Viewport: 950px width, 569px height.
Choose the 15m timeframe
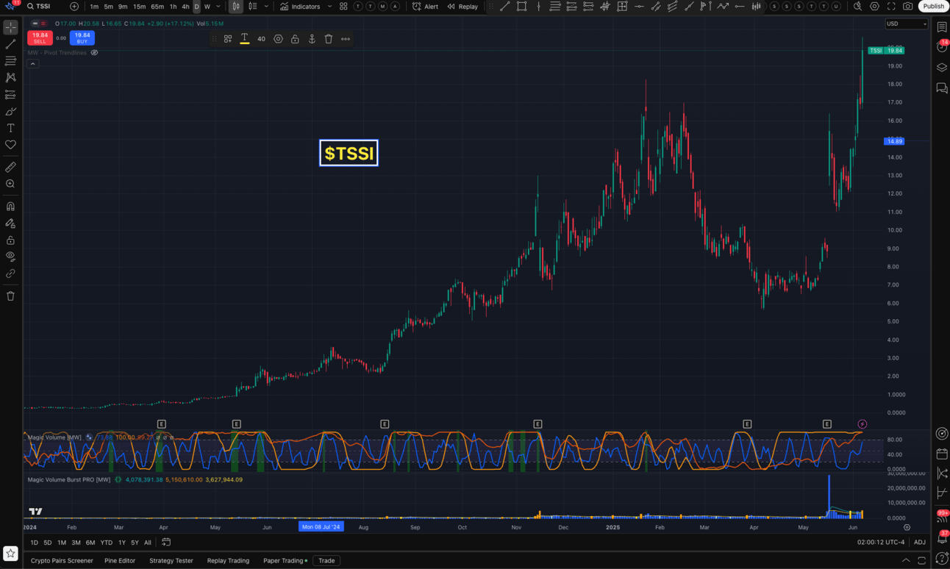[x=139, y=7]
